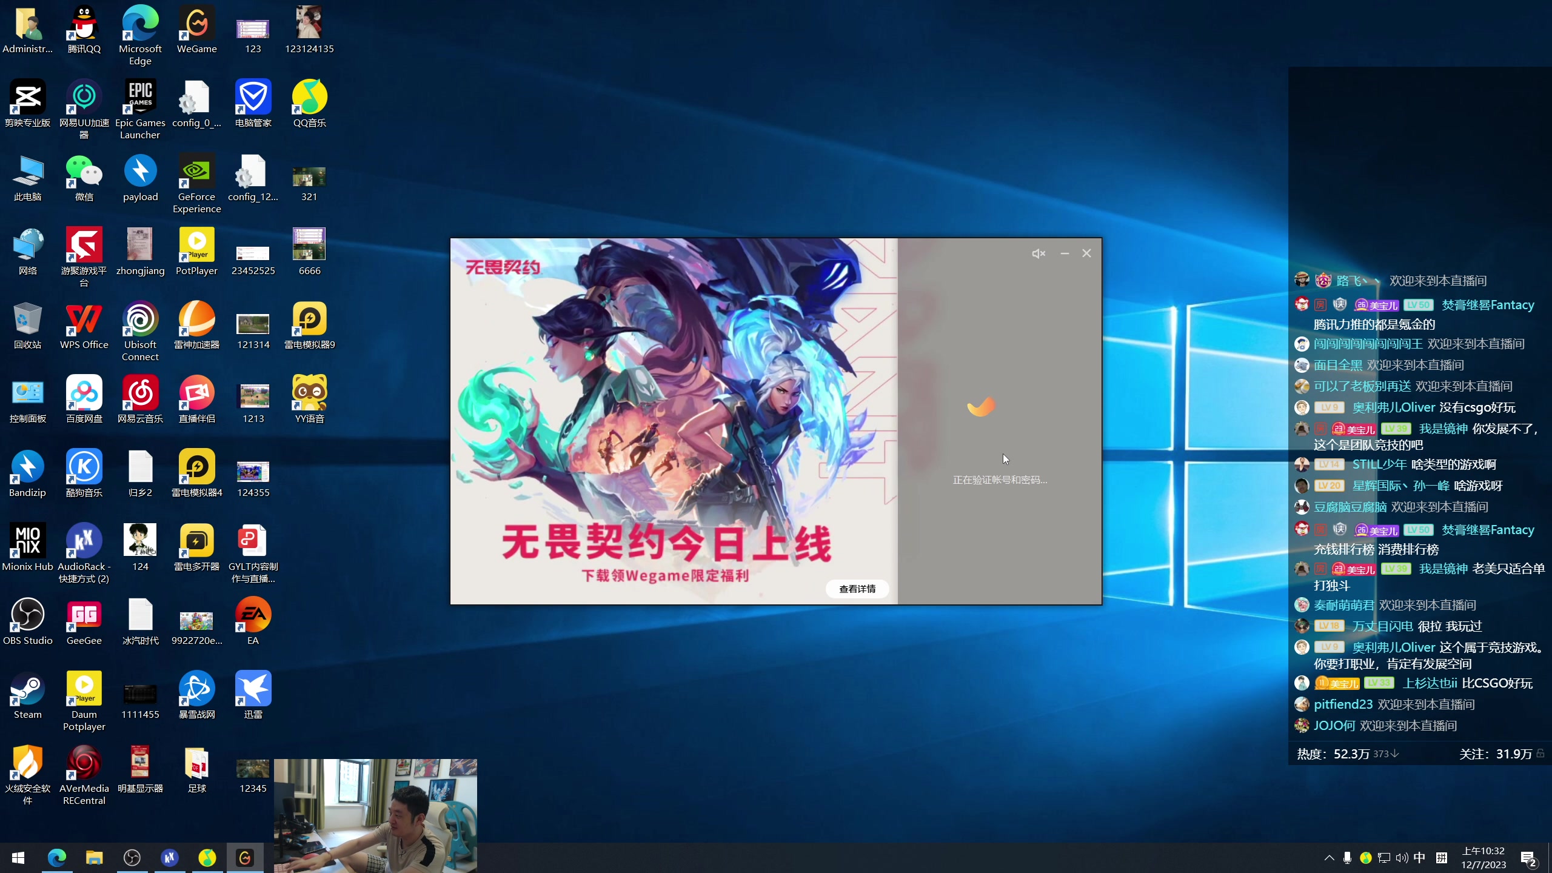
Task: Select the PotPlayer desktop icon
Action: tap(197, 252)
